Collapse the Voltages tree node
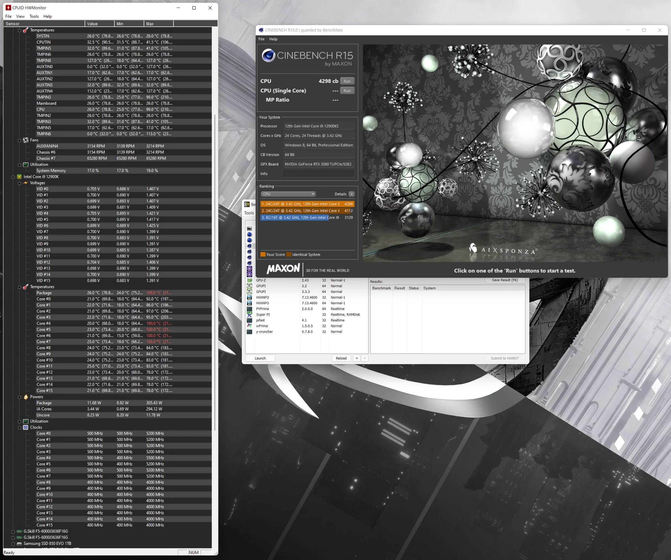Image resolution: width=671 pixels, height=560 pixels. click(x=20, y=183)
